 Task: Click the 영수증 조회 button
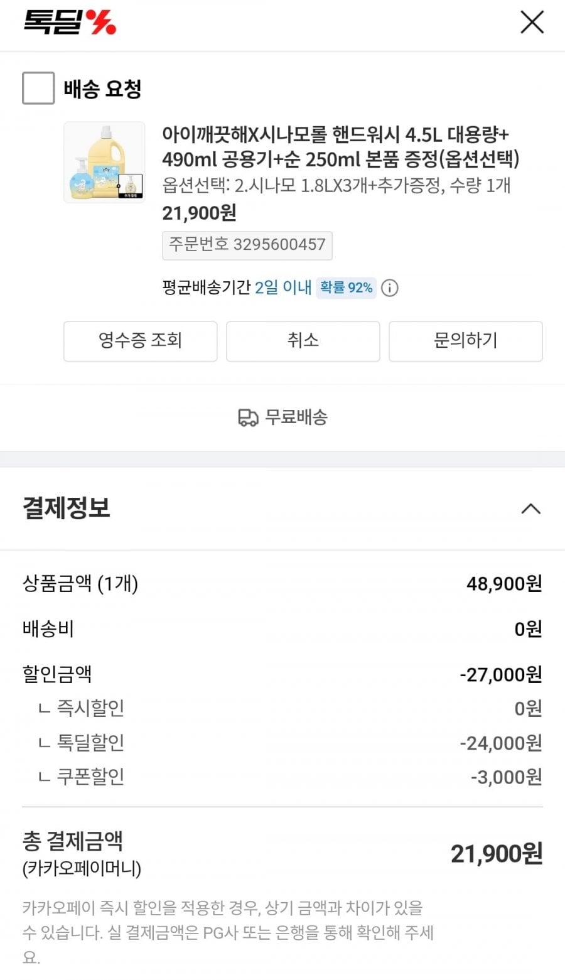(140, 341)
